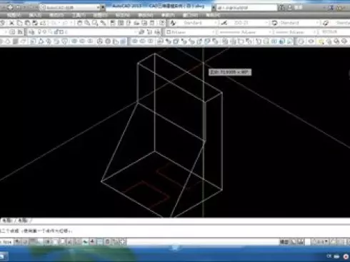Toggle layer 0 on/off light bulb
The width and height of the screenshot is (350, 262).
[39, 31]
